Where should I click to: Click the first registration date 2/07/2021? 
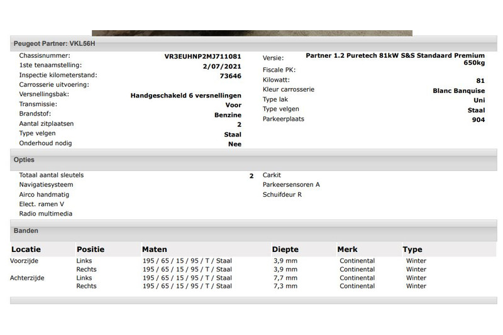(222, 66)
